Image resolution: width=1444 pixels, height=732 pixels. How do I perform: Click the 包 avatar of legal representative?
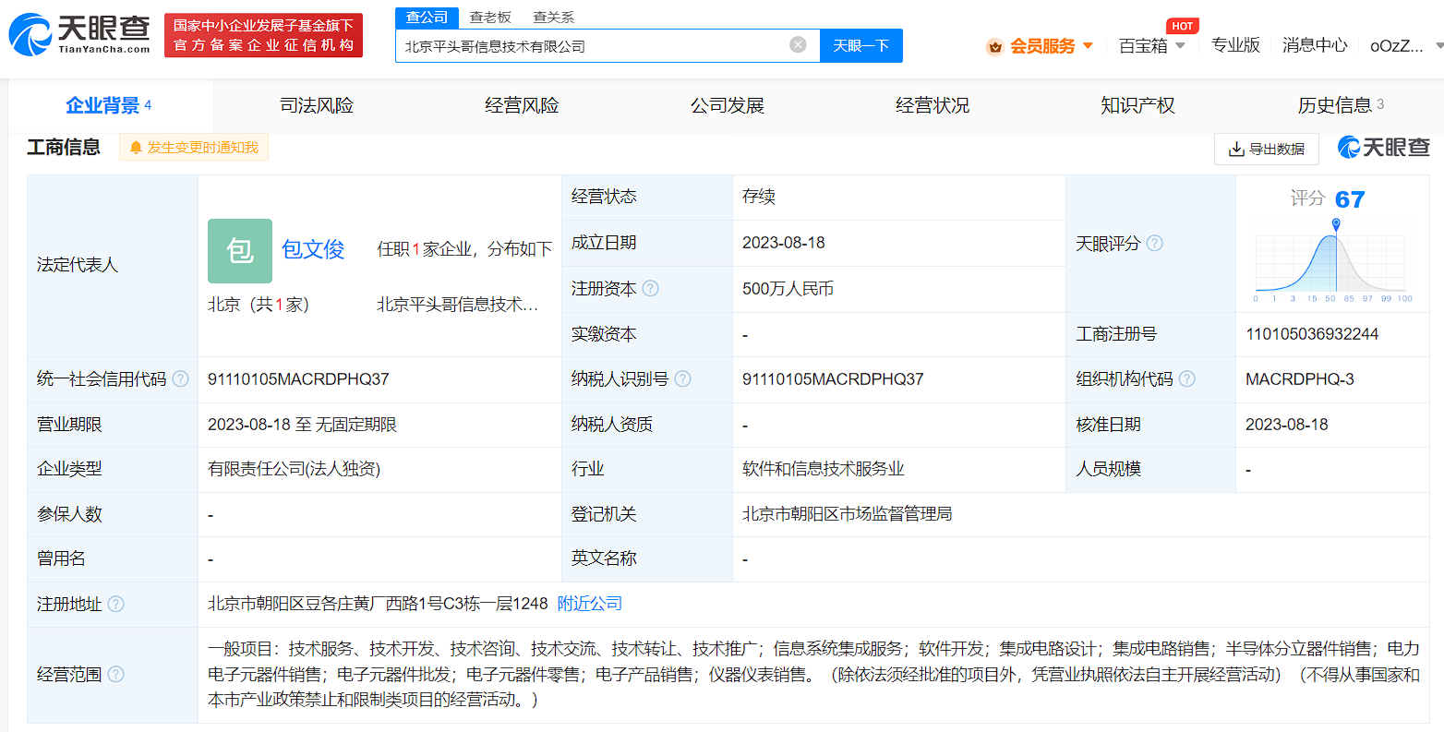240,251
